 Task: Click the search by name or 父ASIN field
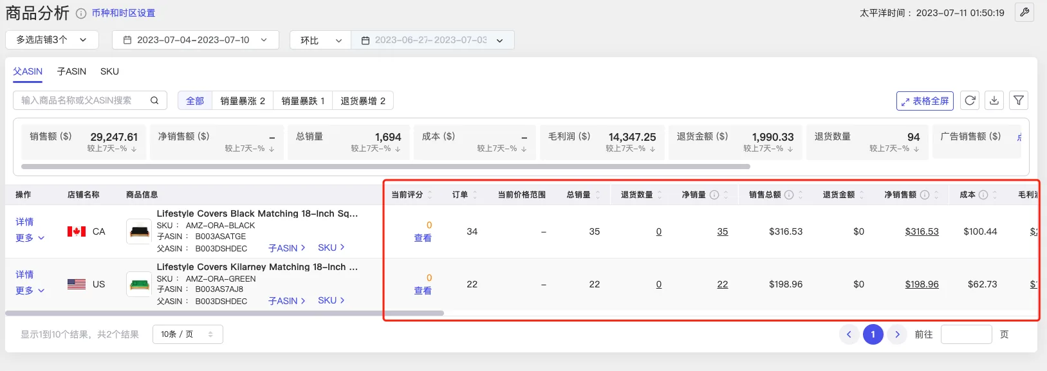[90, 100]
